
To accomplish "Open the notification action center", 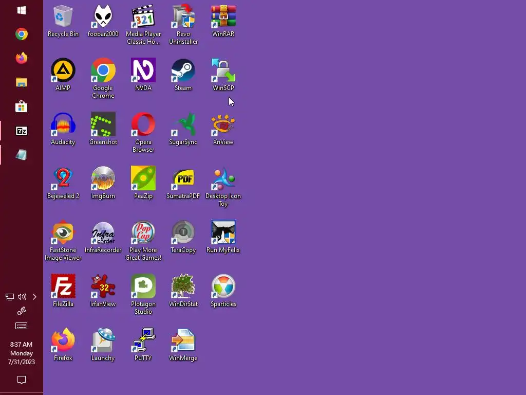I will coord(22,380).
